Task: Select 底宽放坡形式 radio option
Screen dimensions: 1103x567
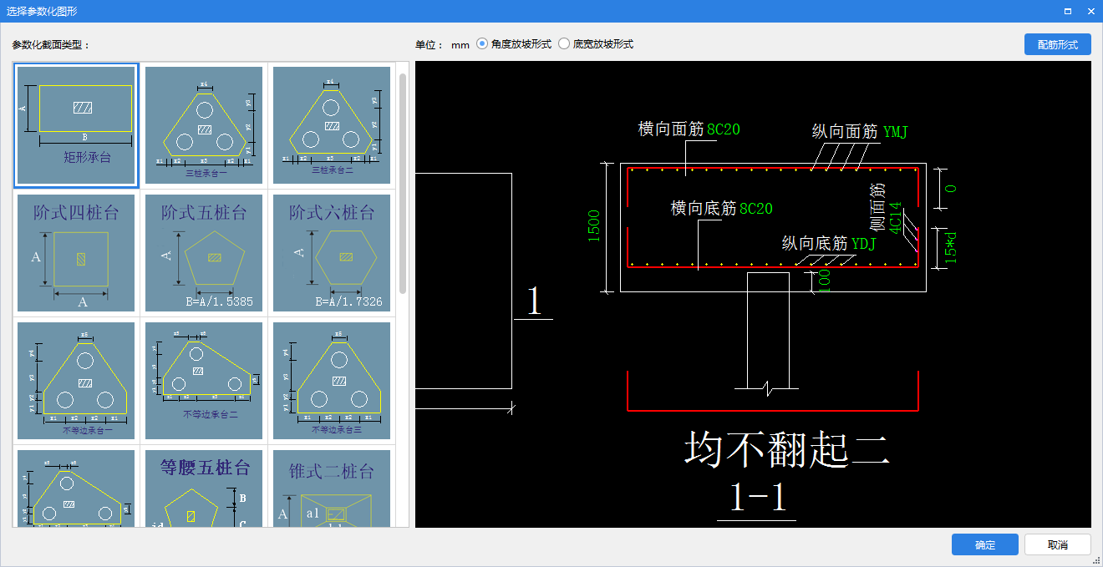Action: (x=564, y=44)
